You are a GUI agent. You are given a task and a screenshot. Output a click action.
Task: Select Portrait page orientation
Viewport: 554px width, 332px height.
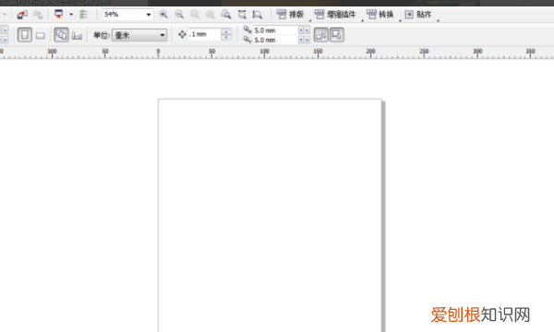(x=25, y=35)
